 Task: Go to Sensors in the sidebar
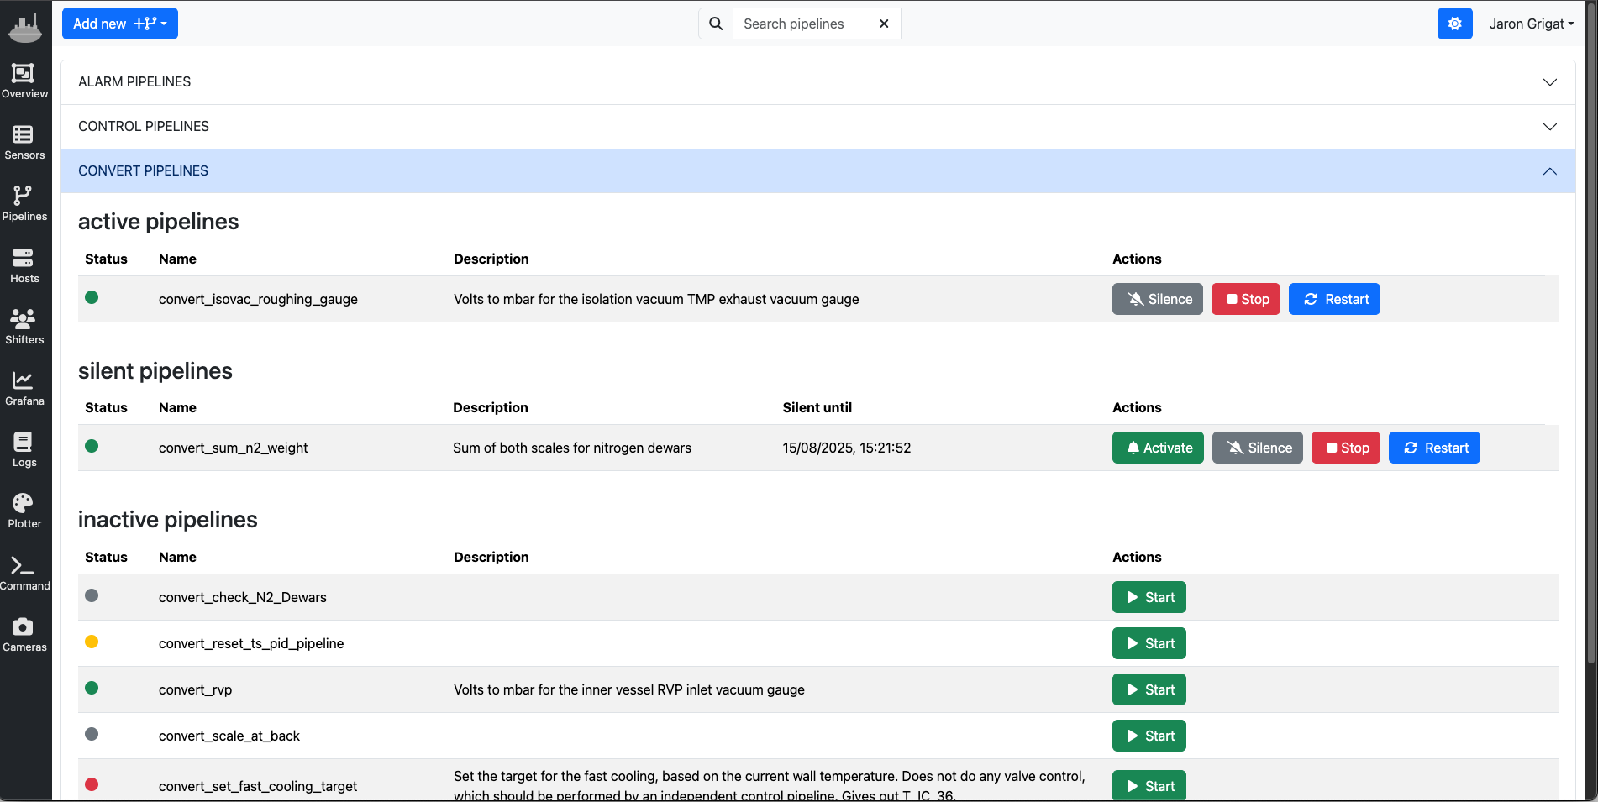point(24,143)
